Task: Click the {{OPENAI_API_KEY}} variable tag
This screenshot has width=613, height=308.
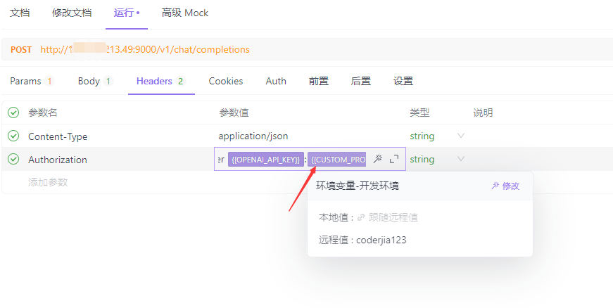Action: (266, 159)
